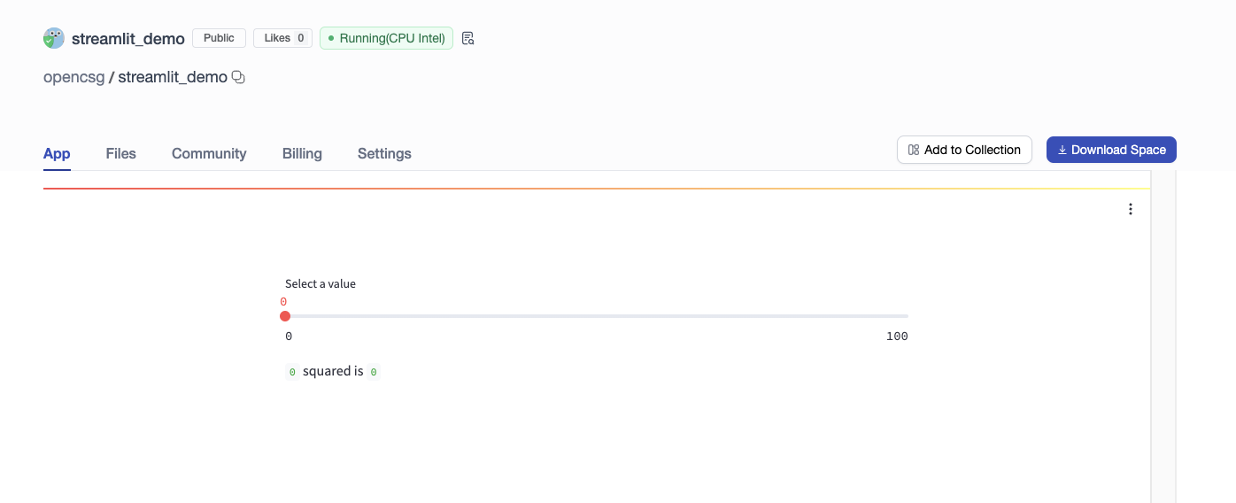
Task: Click the streamlit_demo breadcrumb link
Action: pyautogui.click(x=173, y=77)
